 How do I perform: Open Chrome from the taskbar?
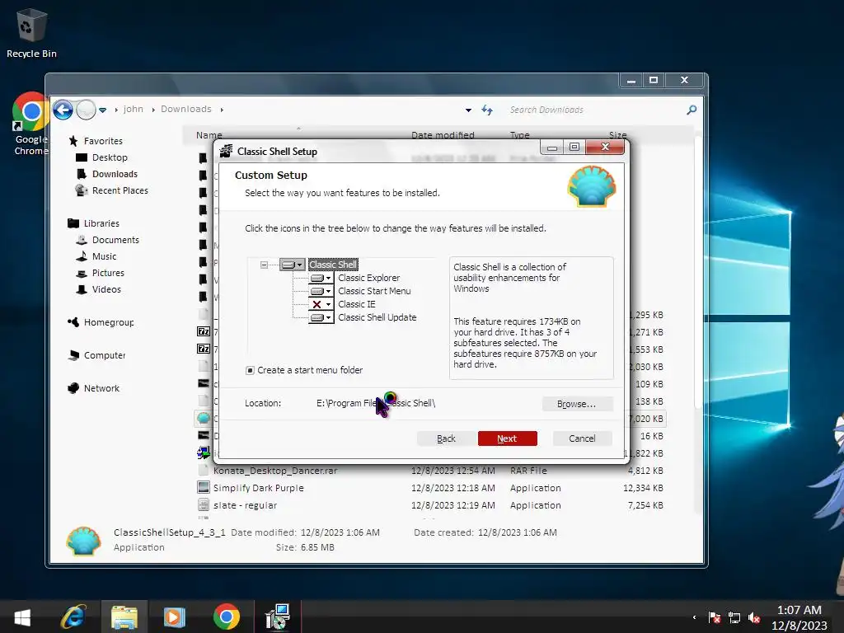pos(226,617)
